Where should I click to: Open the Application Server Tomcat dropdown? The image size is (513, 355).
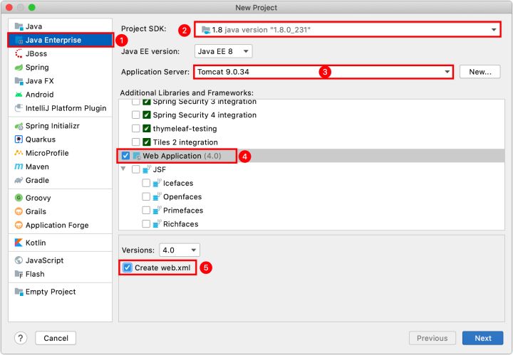click(323, 72)
